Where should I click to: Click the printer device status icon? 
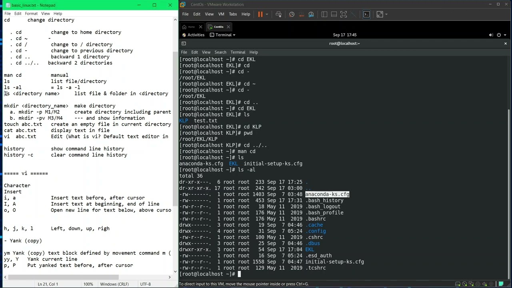478,284
